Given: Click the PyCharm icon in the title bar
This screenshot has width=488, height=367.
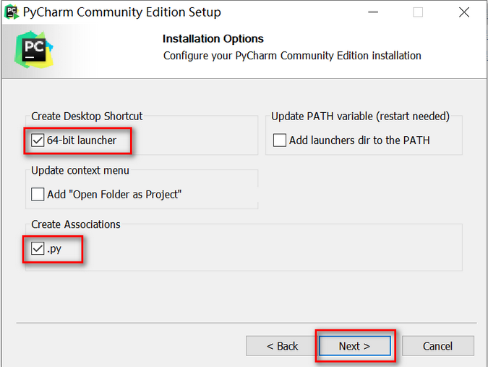Looking at the screenshot, I should click(12, 12).
